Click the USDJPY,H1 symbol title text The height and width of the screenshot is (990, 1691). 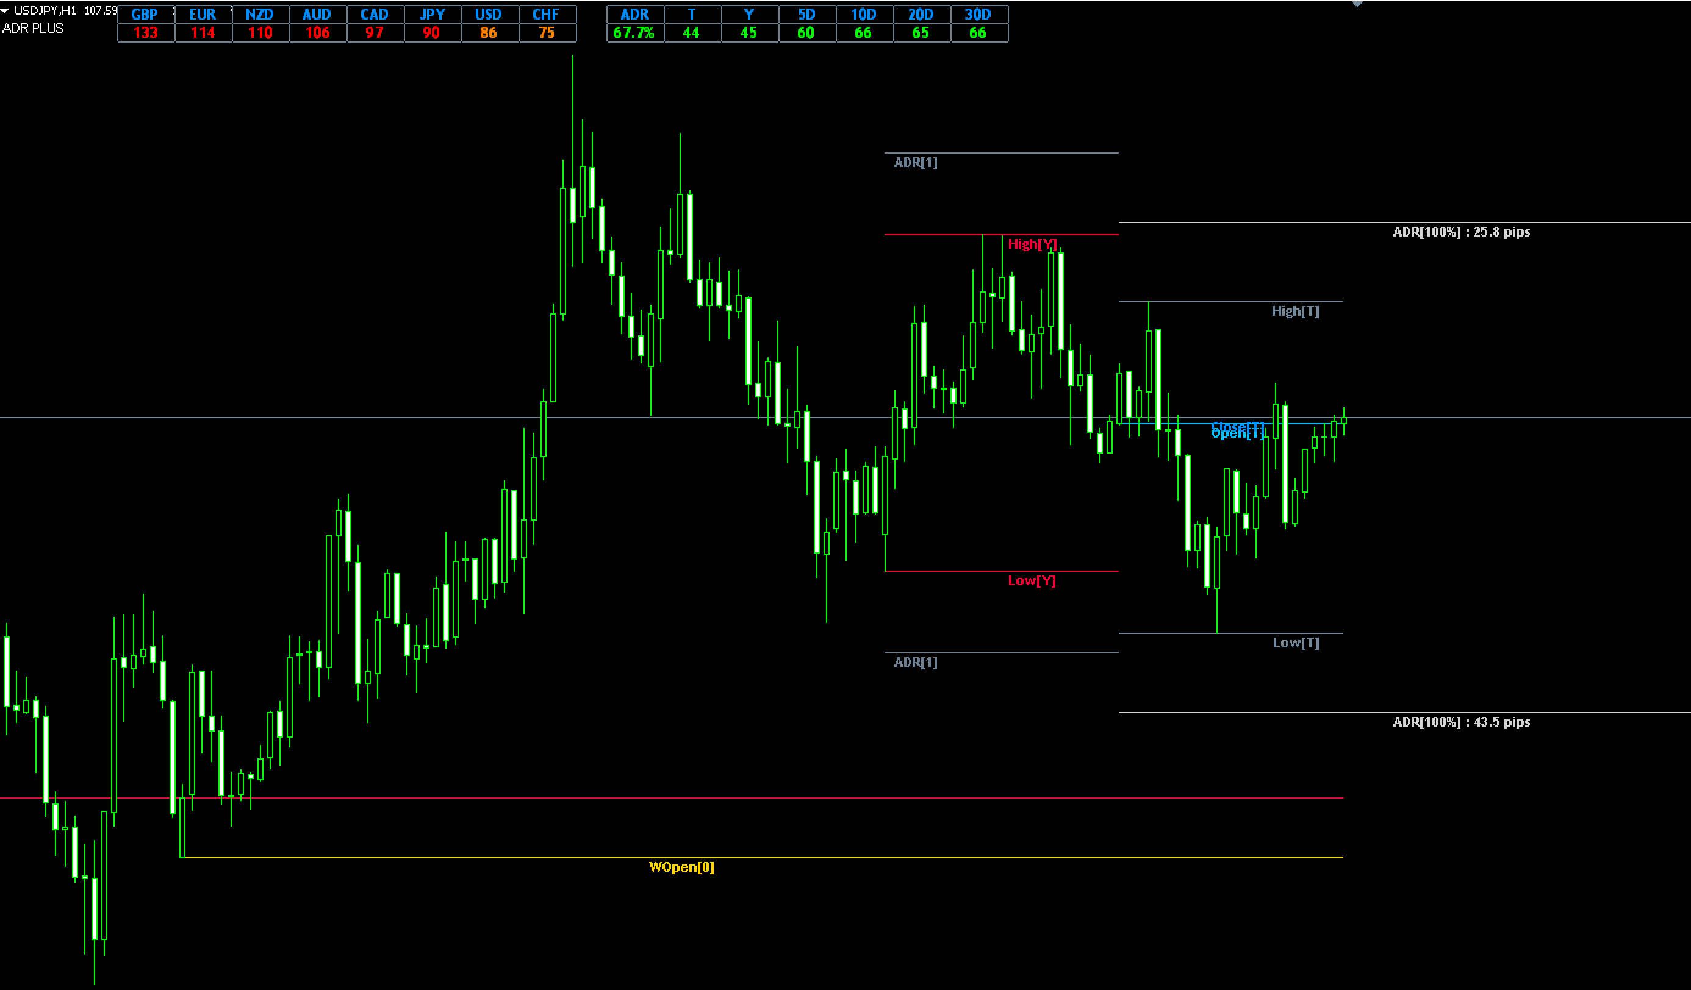click(45, 11)
